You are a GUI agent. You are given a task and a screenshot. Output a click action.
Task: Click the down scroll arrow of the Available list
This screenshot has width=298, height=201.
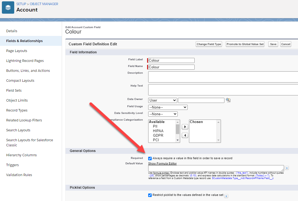[177, 140]
